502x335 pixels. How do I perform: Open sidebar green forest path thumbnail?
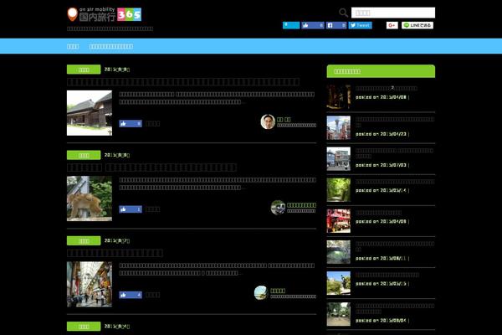[x=338, y=190]
